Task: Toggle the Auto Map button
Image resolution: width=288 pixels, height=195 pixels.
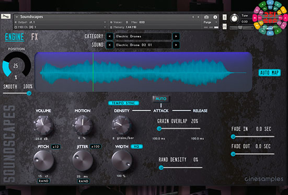Action: [270, 73]
